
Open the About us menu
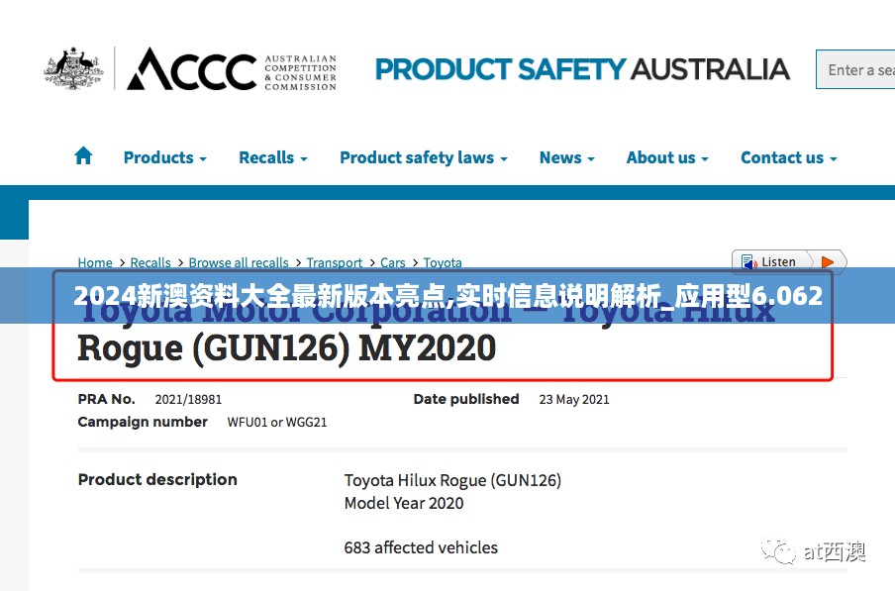pyautogui.click(x=666, y=157)
